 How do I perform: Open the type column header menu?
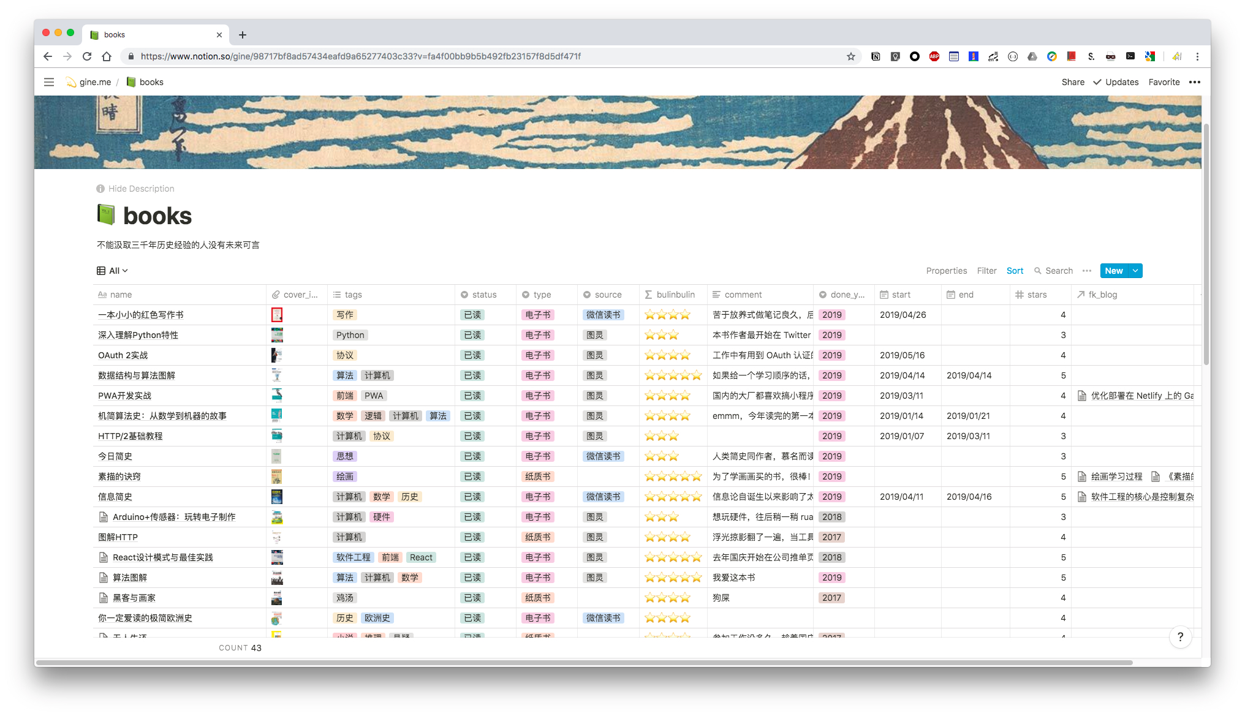click(x=547, y=295)
